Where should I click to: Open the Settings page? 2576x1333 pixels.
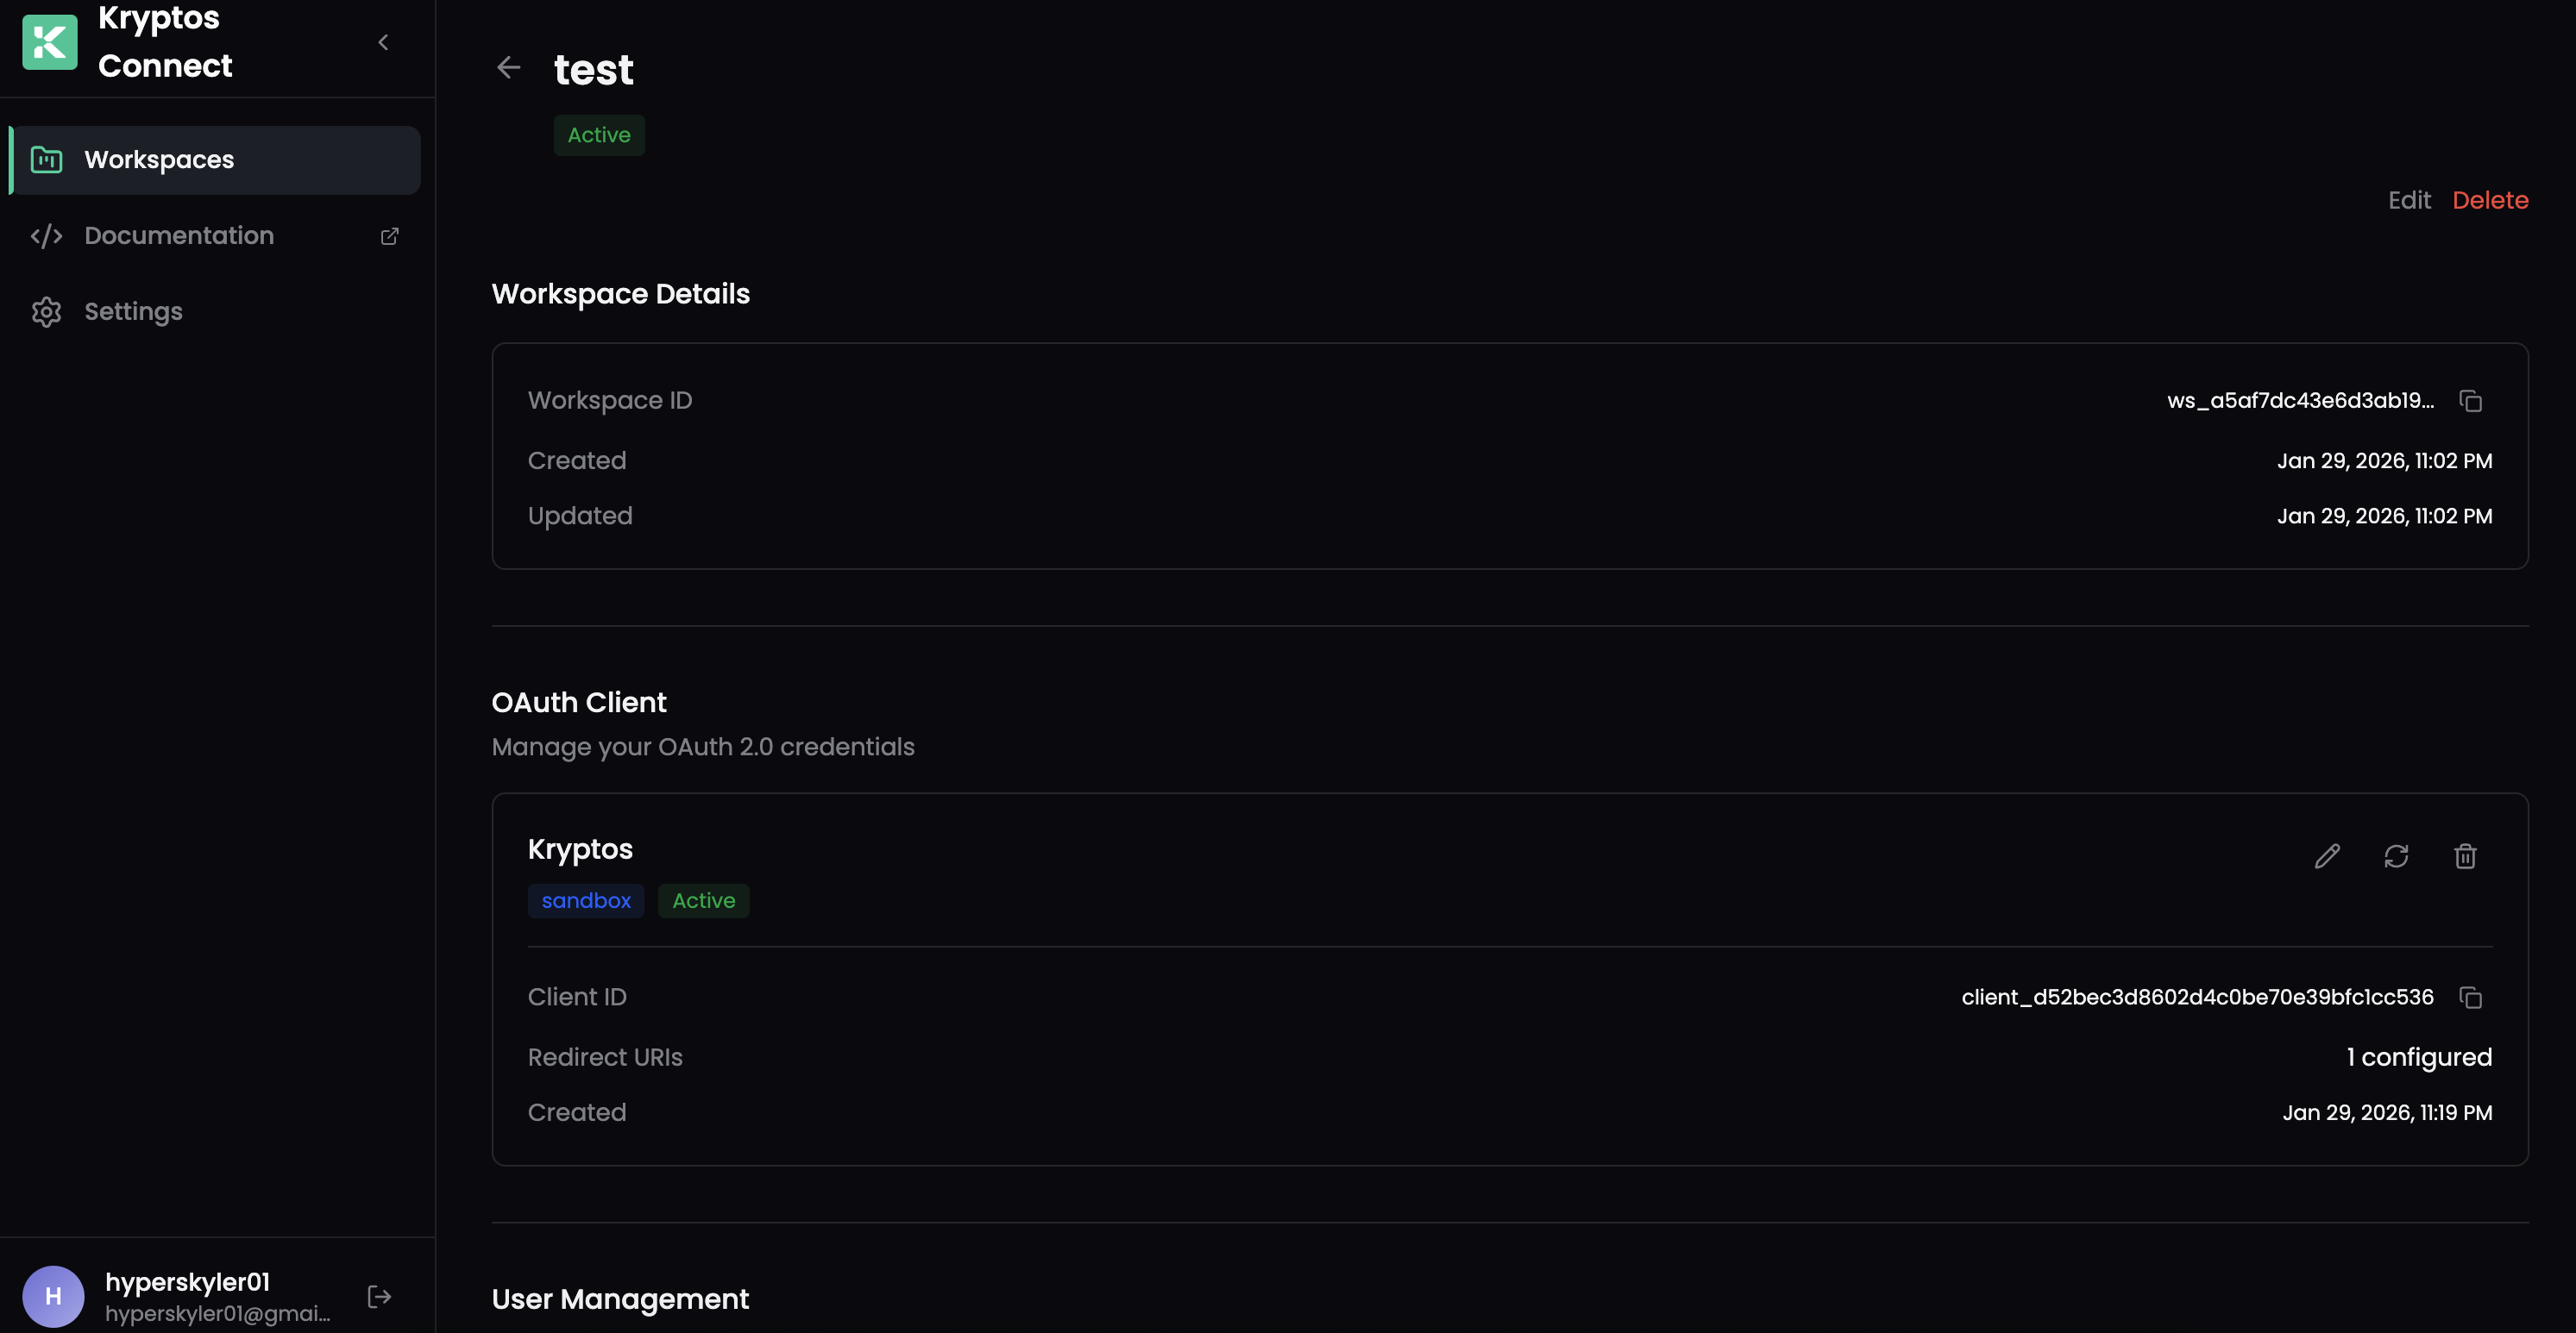pos(133,310)
